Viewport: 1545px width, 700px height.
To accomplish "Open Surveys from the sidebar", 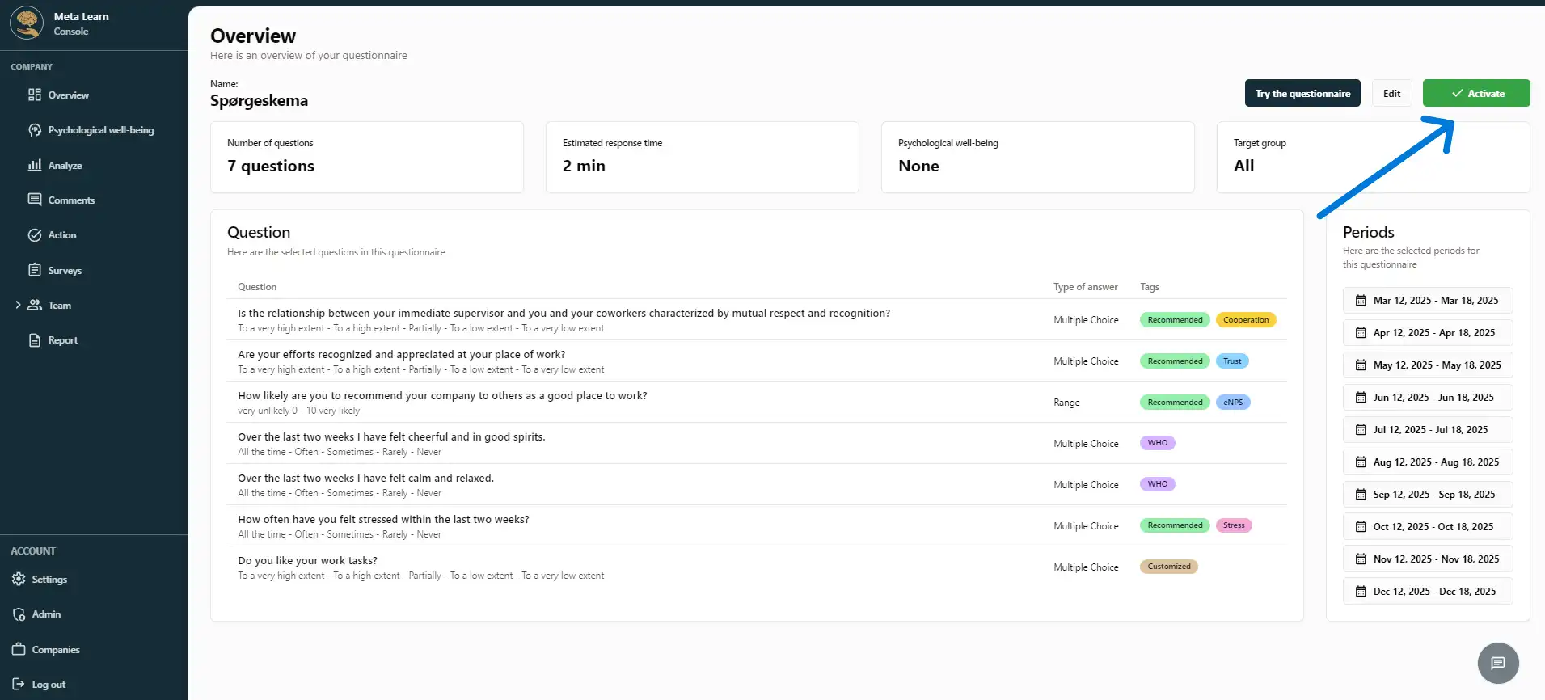I will click(65, 271).
